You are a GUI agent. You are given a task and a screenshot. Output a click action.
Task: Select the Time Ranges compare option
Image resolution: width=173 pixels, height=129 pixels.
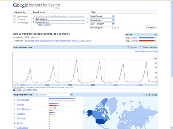[14, 22]
